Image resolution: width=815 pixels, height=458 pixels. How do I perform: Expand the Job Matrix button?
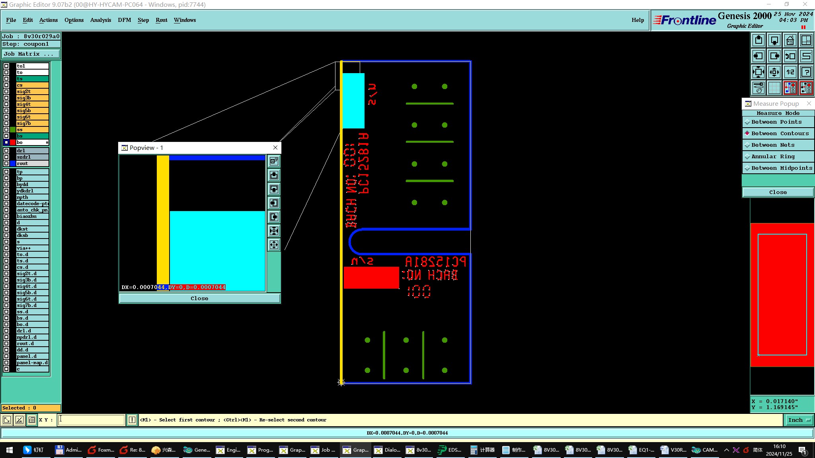(x=31, y=54)
